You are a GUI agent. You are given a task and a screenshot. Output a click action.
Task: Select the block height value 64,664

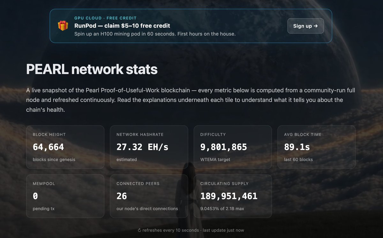49,147
